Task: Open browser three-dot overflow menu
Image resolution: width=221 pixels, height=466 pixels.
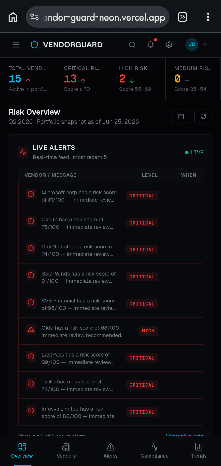Action: (x=208, y=17)
